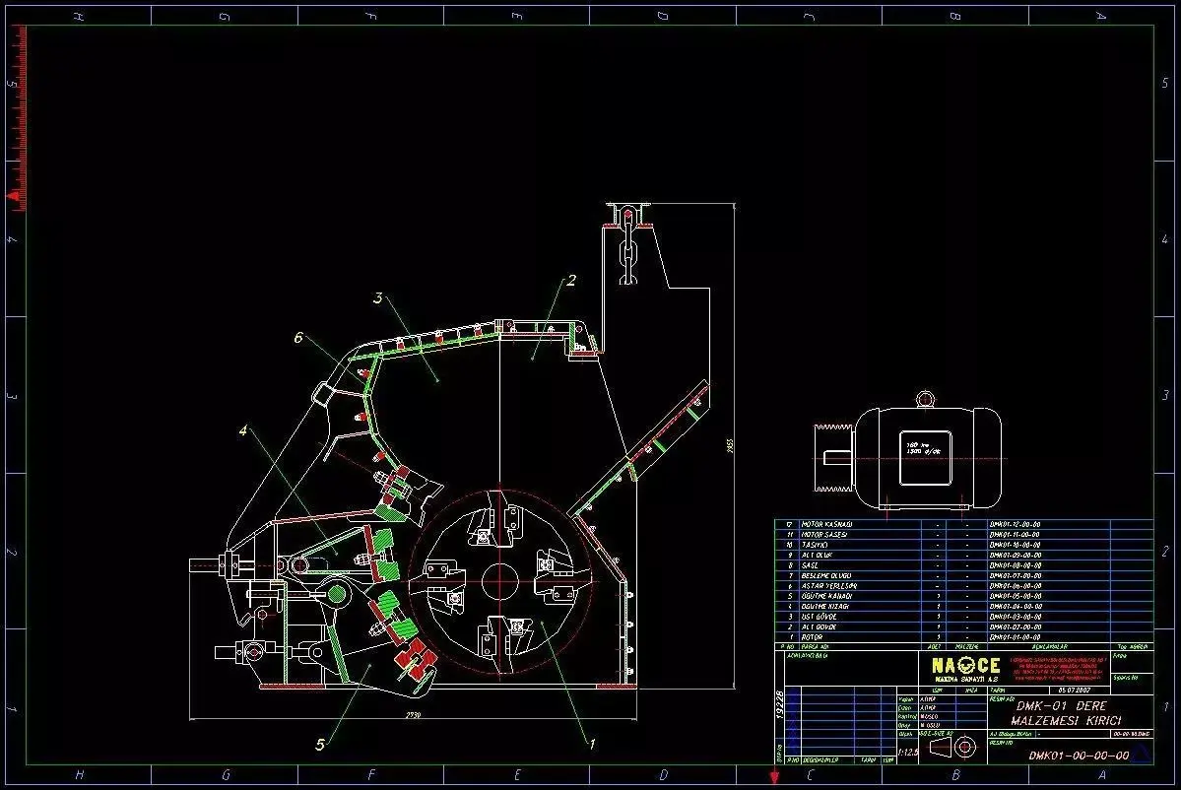This screenshot has height=790, width=1181.
Task: Click the ROTOR row in the parts list
Action: 963,637
